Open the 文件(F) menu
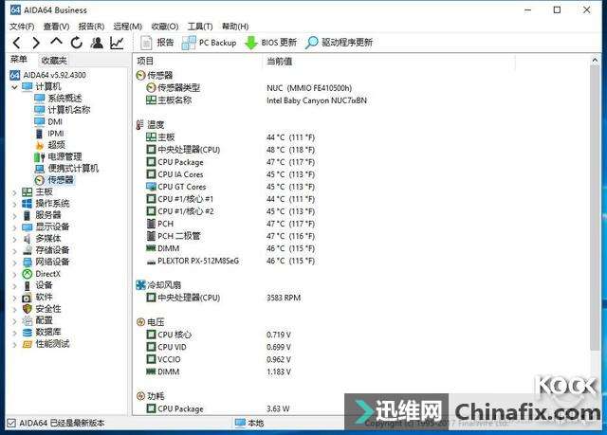The height and width of the screenshot is (435, 607). pyautogui.click(x=22, y=27)
